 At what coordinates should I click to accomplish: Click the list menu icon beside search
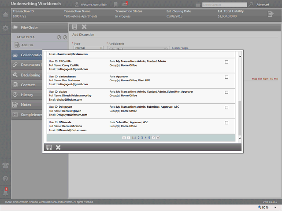[198, 4]
